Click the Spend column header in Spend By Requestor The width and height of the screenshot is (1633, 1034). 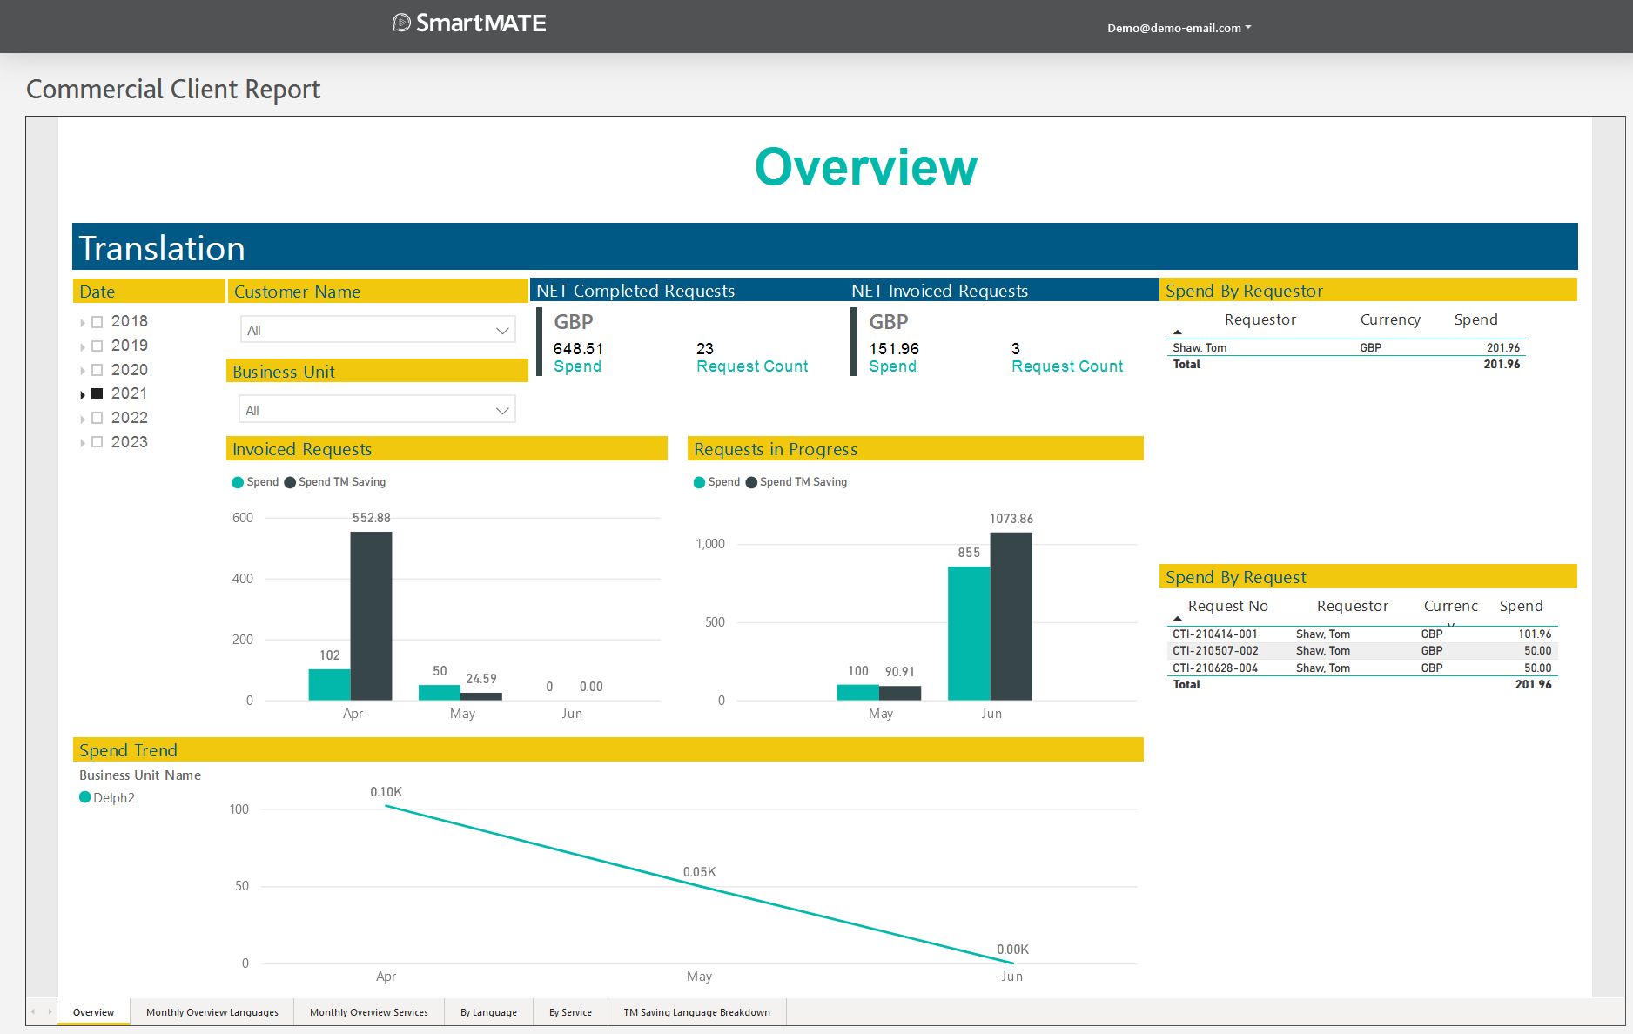(1475, 319)
